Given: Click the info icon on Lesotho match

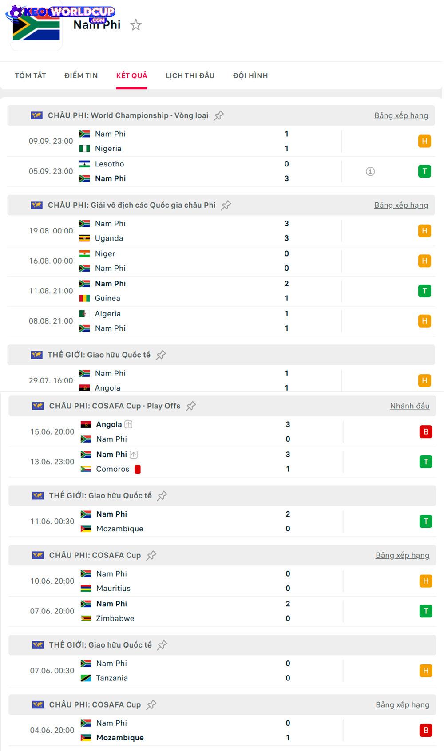Looking at the screenshot, I should (x=370, y=171).
